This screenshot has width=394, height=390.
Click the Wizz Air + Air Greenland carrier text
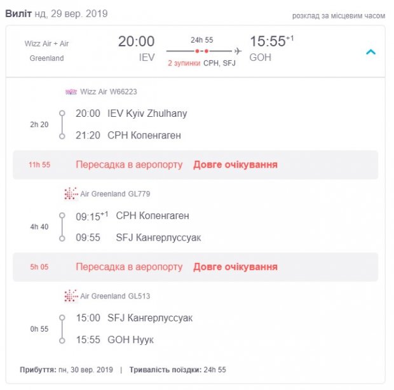click(47, 51)
